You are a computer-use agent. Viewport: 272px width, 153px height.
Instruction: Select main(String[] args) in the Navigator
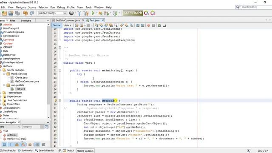click(x=17, y=139)
